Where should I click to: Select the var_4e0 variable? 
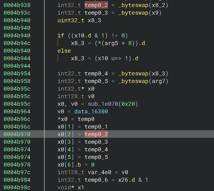tap(96, 172)
